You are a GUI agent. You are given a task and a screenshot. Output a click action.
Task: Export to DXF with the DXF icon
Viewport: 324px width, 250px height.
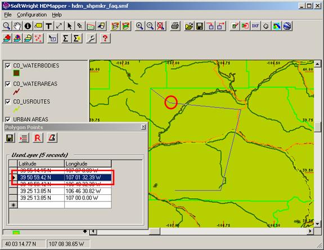(255, 26)
